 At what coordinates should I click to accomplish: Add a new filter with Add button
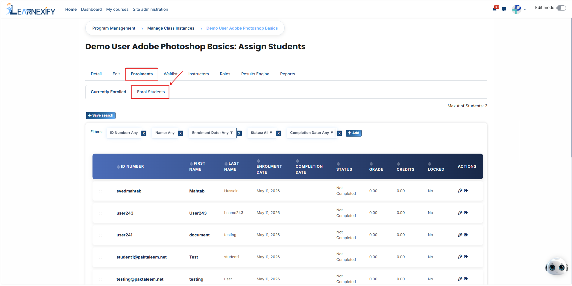353,133
